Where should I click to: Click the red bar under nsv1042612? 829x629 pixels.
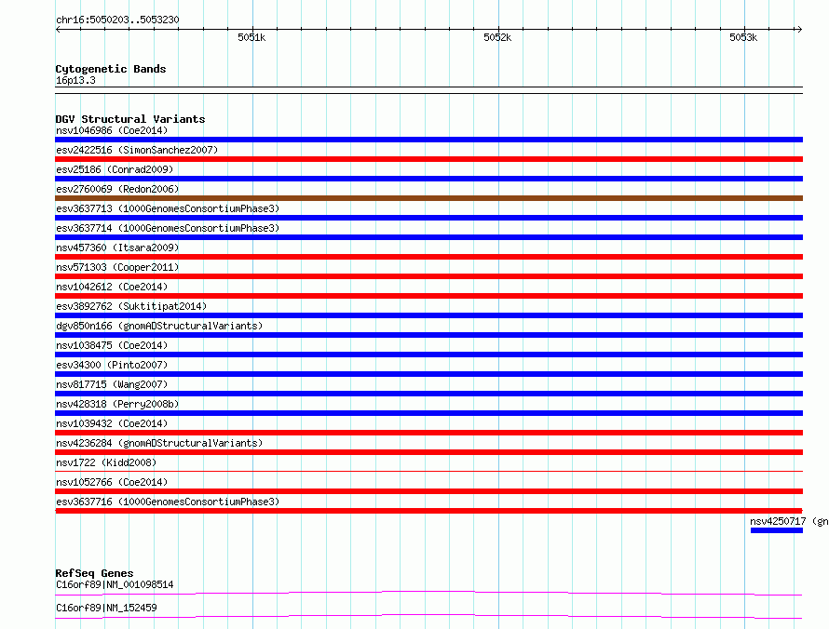pyautogui.click(x=428, y=296)
